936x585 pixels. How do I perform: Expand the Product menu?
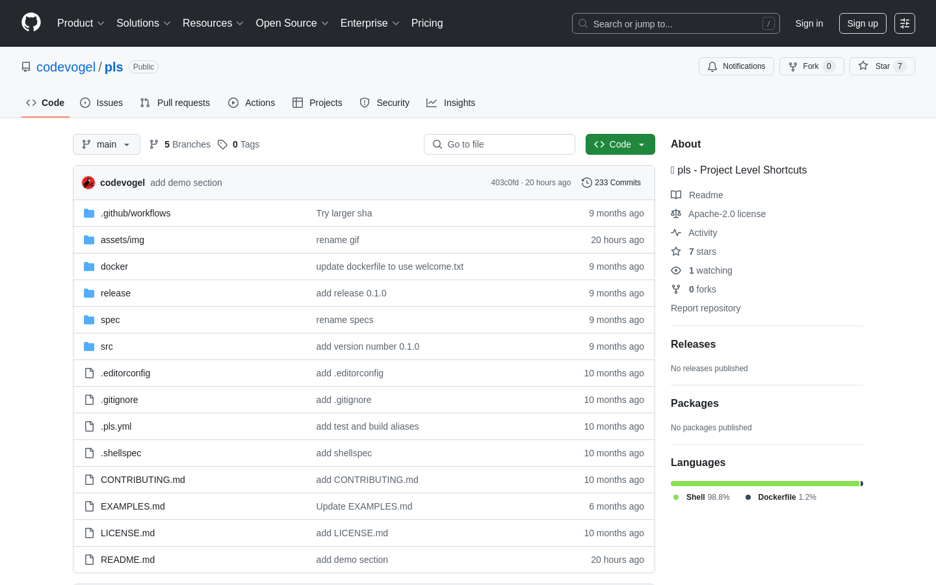click(81, 23)
